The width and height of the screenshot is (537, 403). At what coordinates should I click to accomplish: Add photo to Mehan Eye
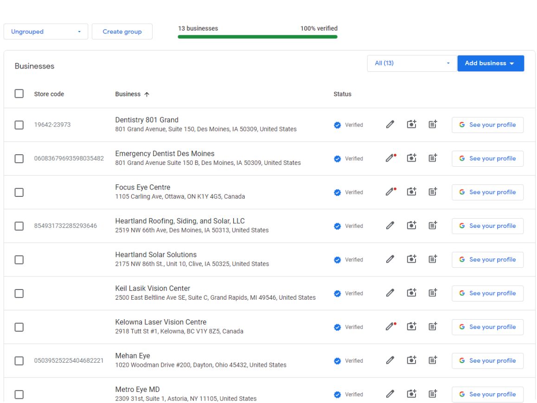click(411, 360)
